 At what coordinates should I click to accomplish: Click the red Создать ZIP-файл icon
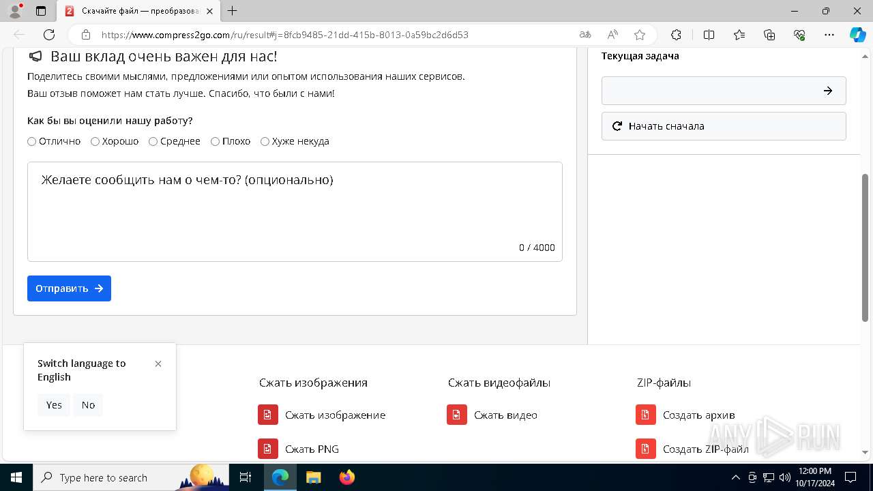coord(646,449)
